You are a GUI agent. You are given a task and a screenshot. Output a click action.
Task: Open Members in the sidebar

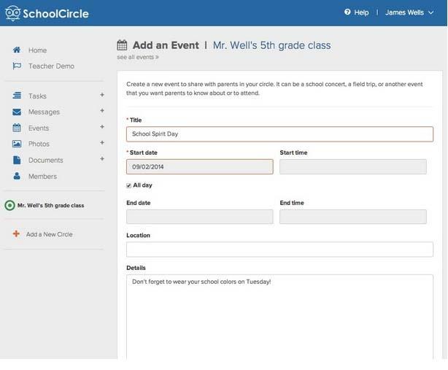[x=42, y=177]
